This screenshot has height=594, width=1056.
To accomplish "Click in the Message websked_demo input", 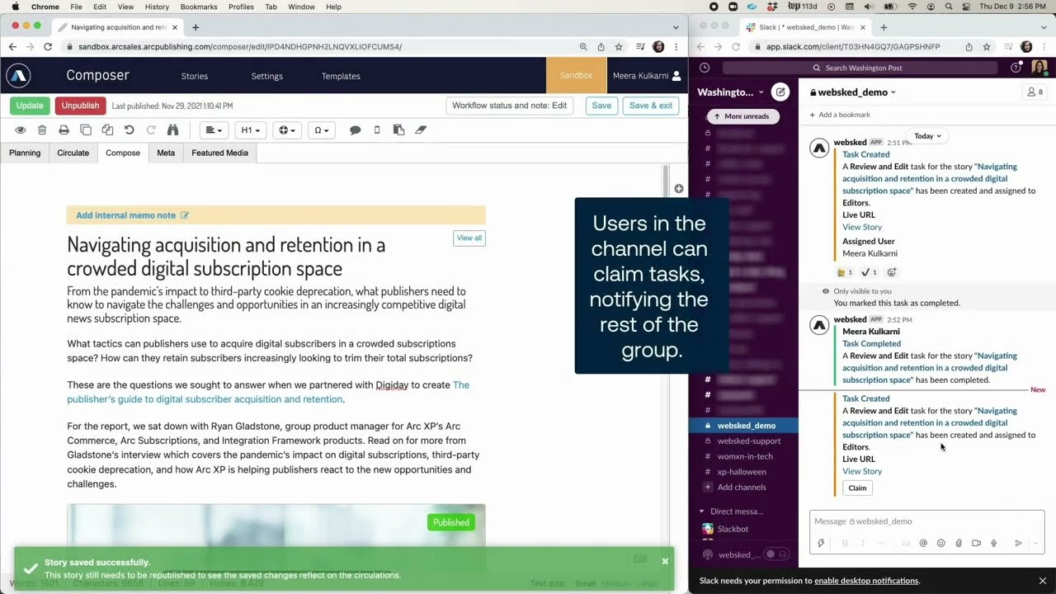I will coord(926,521).
